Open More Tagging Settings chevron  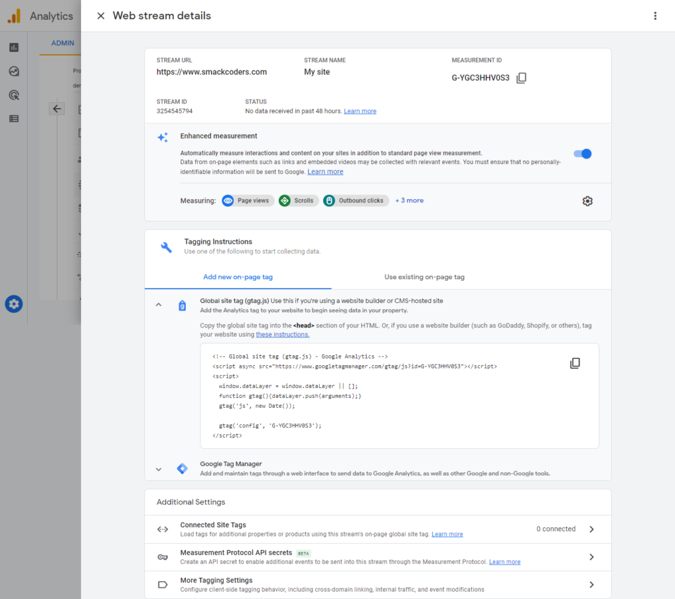[x=591, y=585]
